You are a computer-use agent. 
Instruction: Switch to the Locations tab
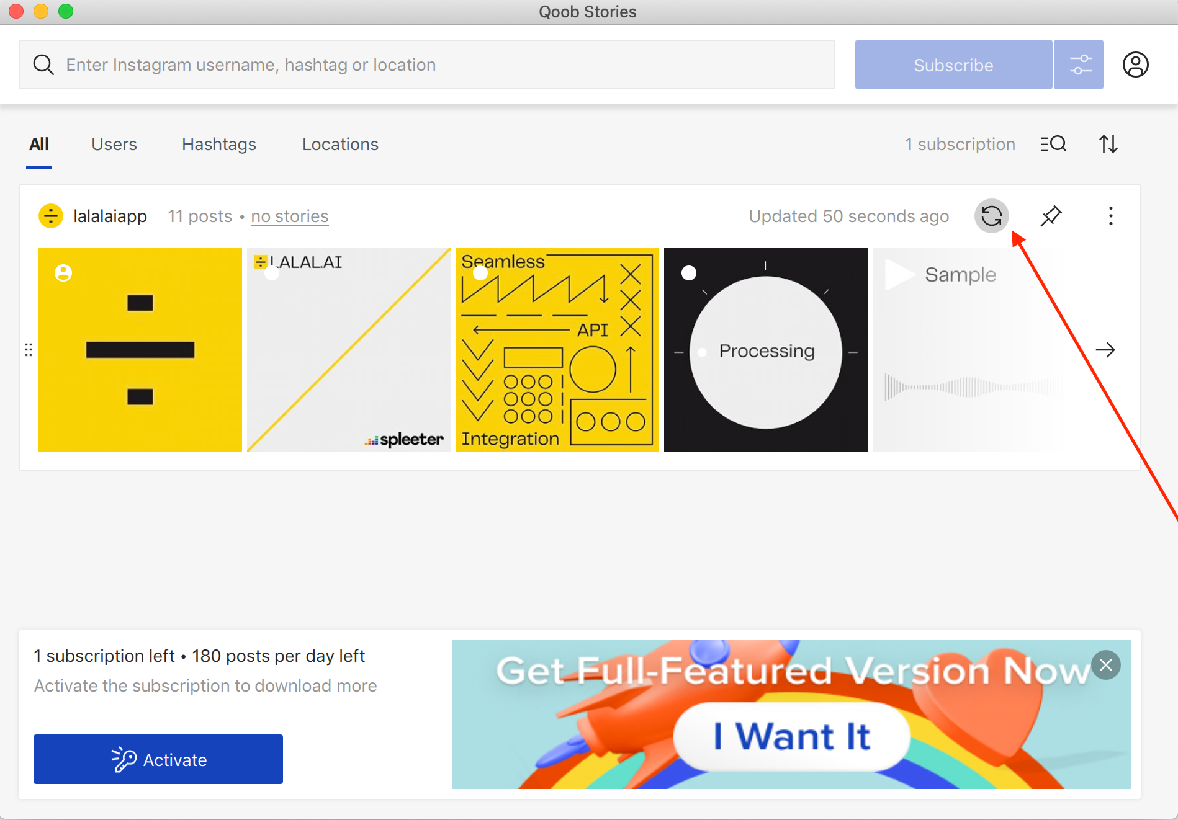340,144
